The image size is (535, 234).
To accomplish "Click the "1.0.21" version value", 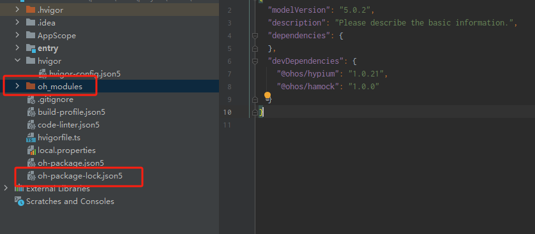I will pos(366,73).
